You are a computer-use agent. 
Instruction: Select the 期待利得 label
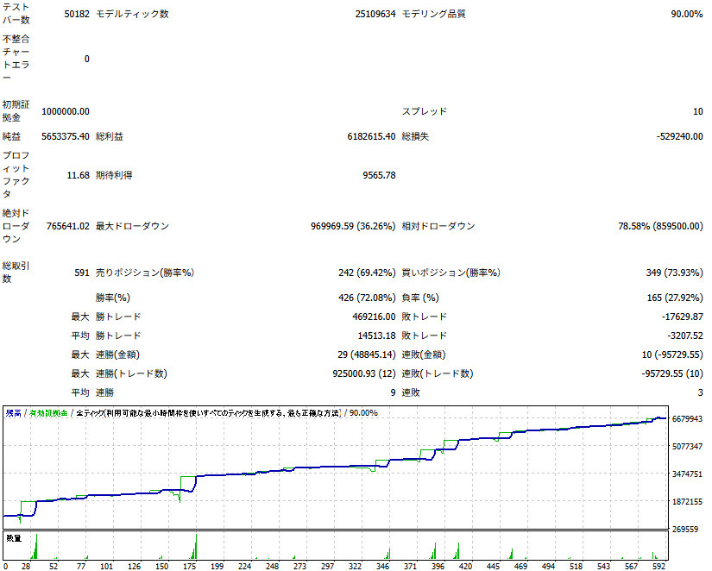114,175
